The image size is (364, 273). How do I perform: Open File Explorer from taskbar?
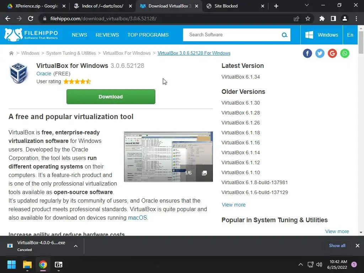[27, 264]
